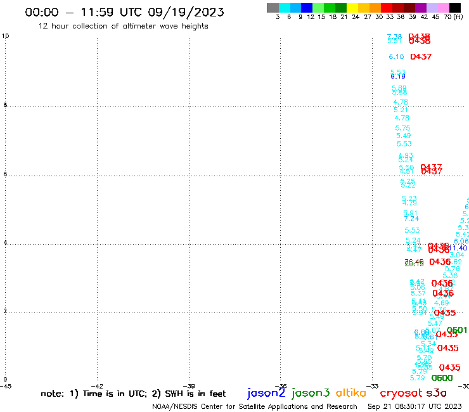Click the blue 9.19 wave height value
Viewport: 469px width, 412px height.
(x=398, y=76)
